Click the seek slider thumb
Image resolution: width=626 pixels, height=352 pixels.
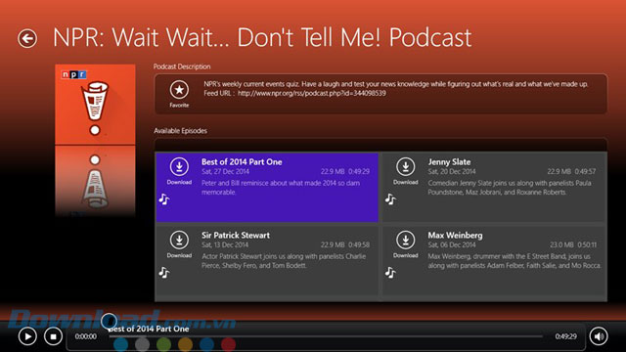click(x=109, y=321)
